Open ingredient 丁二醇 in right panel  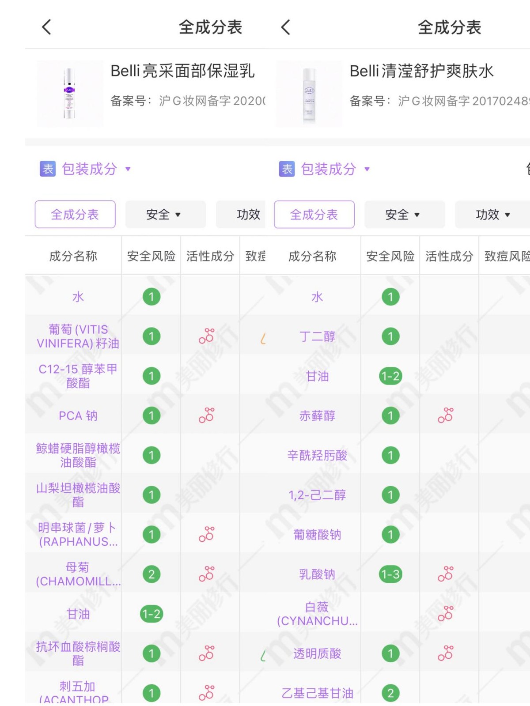click(x=317, y=336)
